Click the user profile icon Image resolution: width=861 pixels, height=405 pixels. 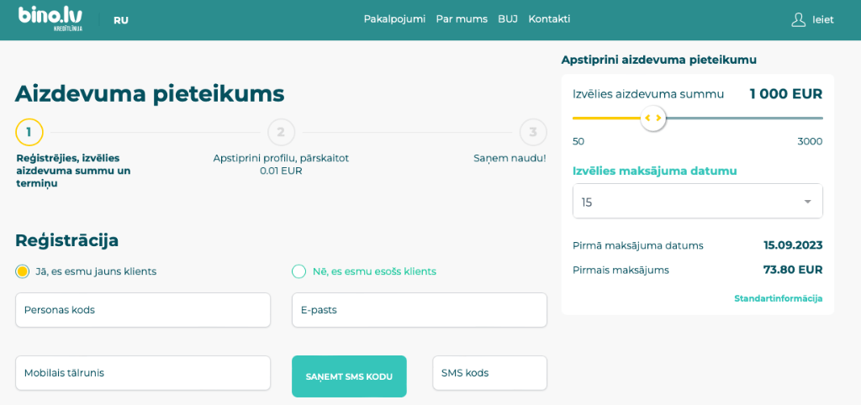pos(798,20)
